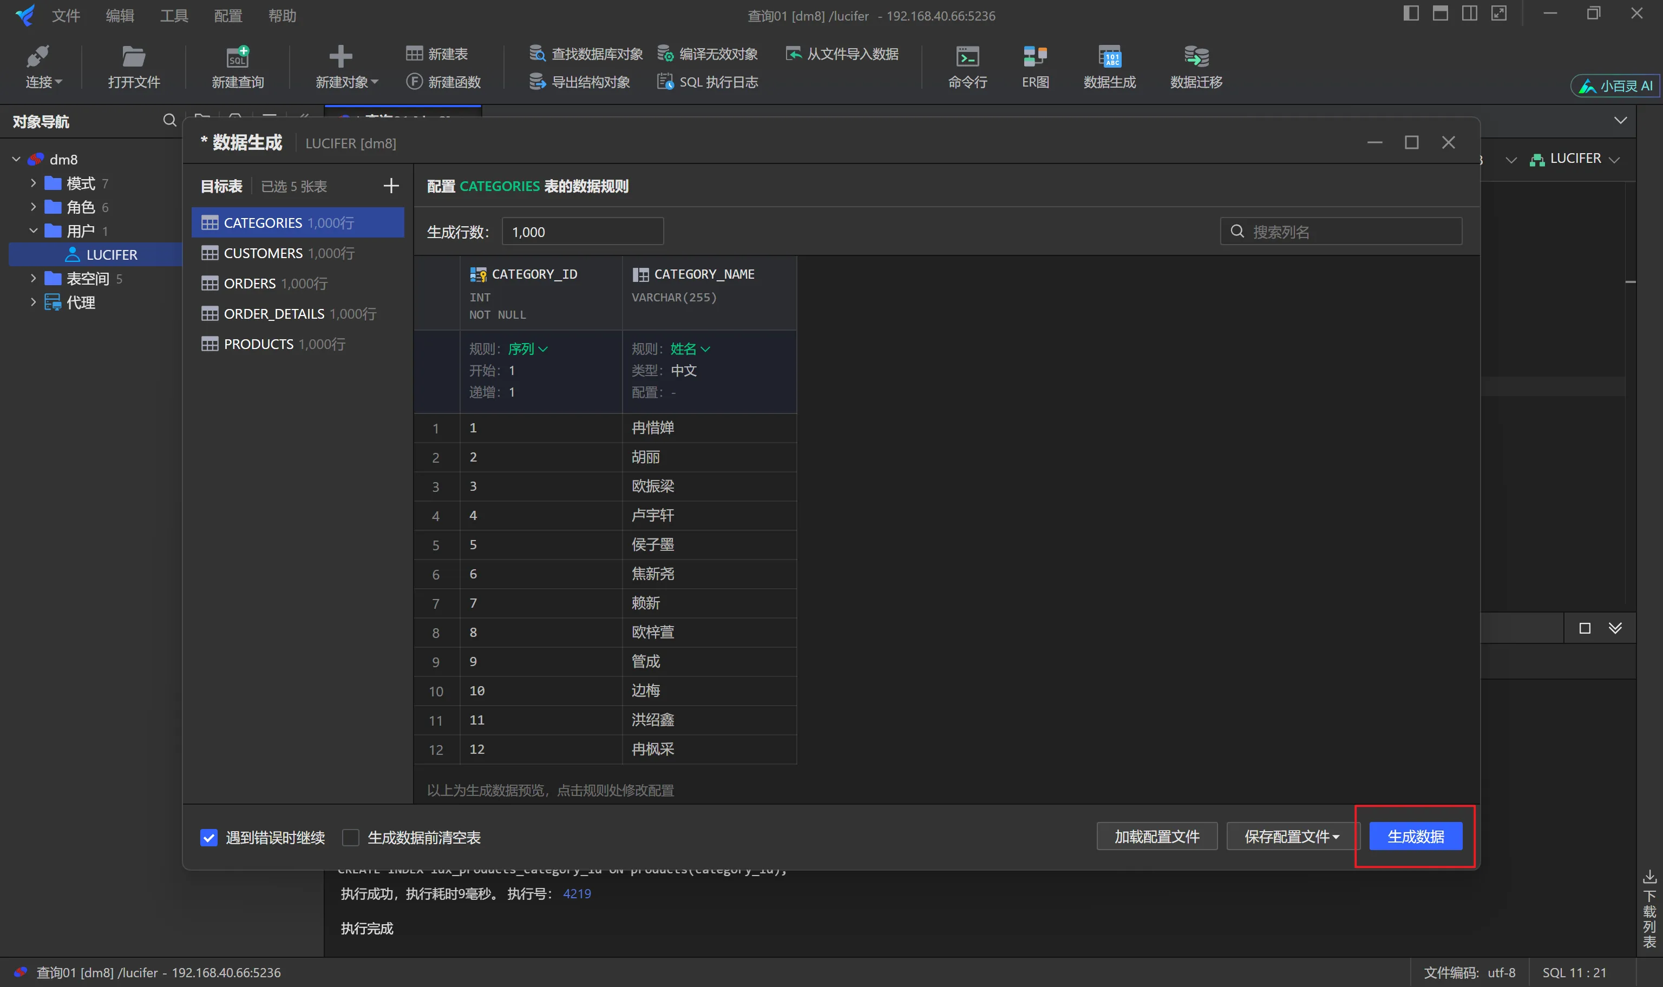
Task: Expand the 表空间 tree node
Action: pos(33,279)
